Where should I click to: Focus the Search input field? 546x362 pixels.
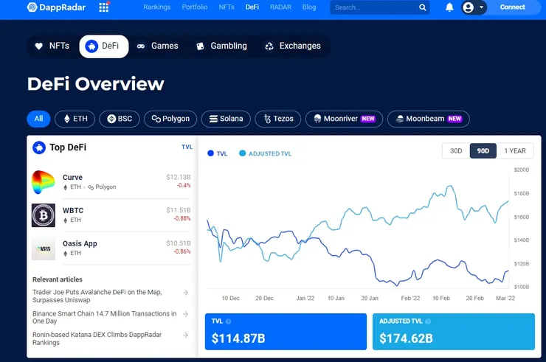(x=379, y=7)
